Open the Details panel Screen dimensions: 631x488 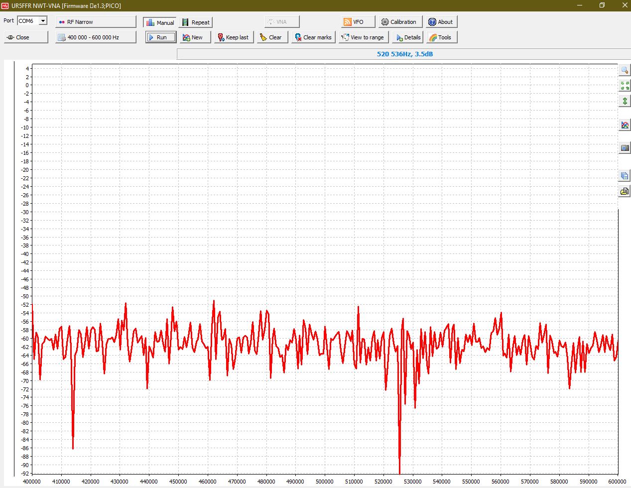(408, 37)
